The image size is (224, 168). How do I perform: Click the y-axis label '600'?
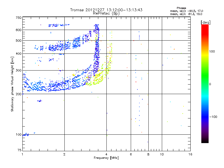[18, 30]
